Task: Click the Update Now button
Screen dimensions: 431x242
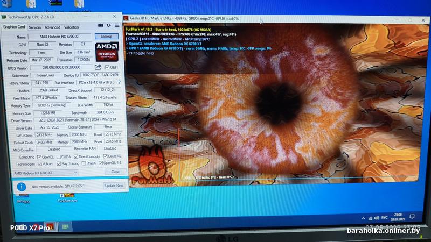Action: coord(114,186)
